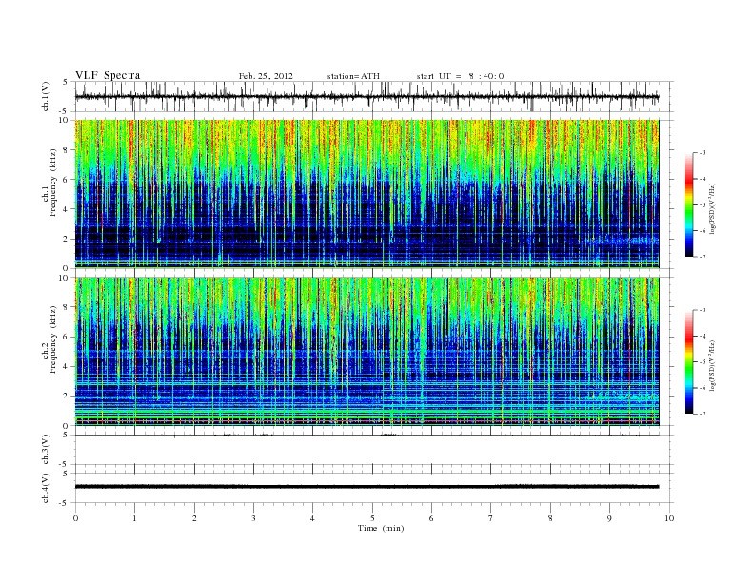This screenshot has height=582, width=754.
Task: Click time axis tick label "9"
Action: coord(609,518)
